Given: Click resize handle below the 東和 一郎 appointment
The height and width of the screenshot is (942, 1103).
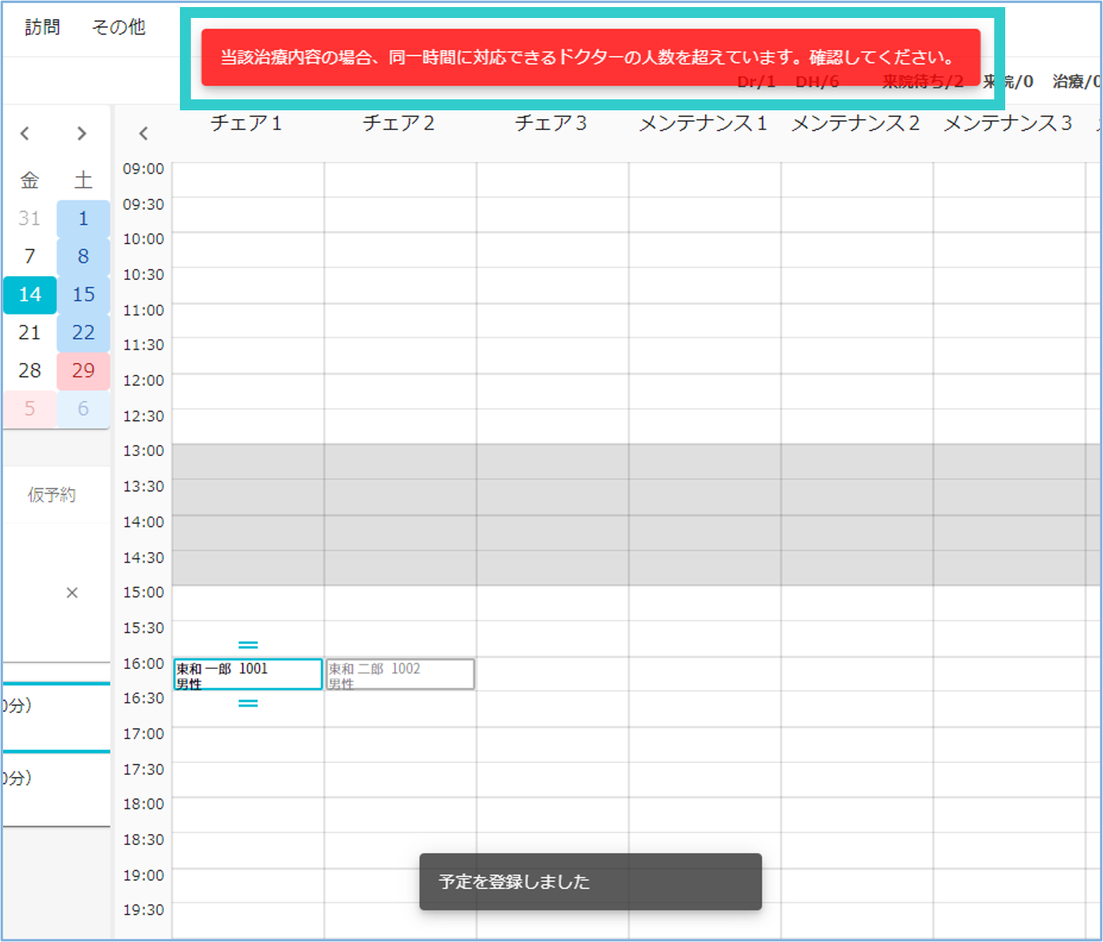Looking at the screenshot, I should click(x=248, y=703).
